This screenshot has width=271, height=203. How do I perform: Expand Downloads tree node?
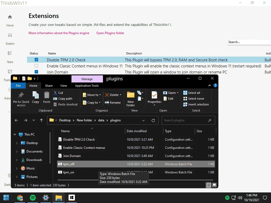[17, 160]
